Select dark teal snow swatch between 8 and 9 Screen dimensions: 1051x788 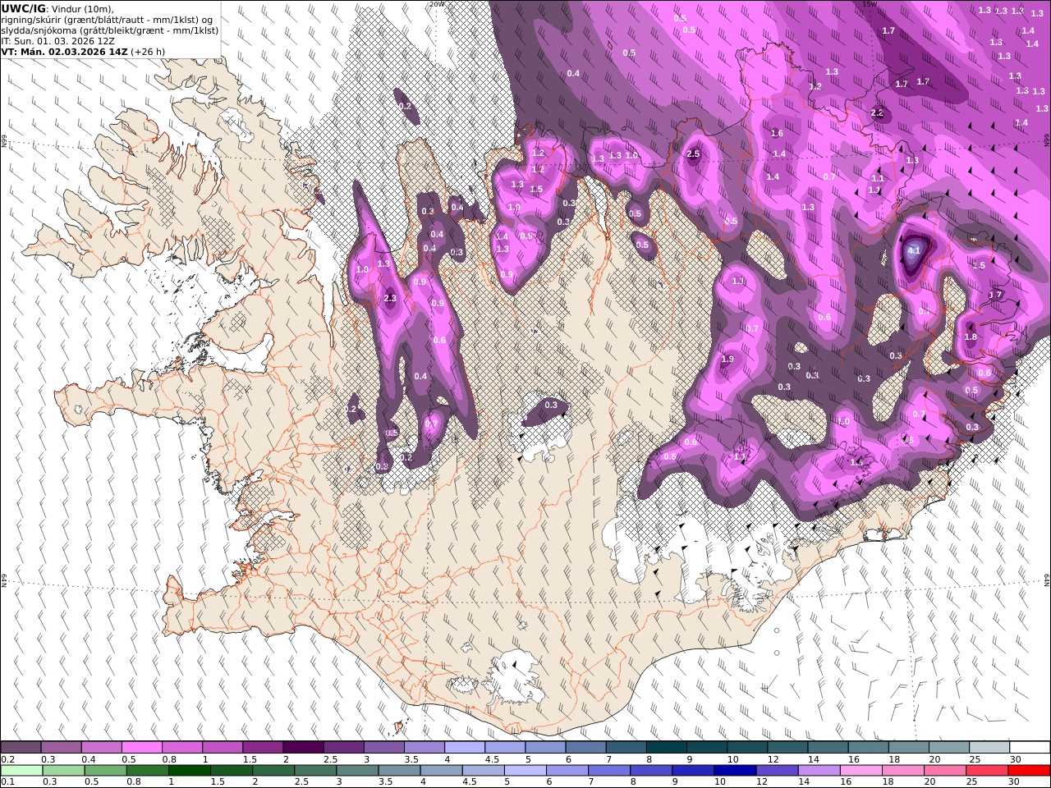(667, 748)
